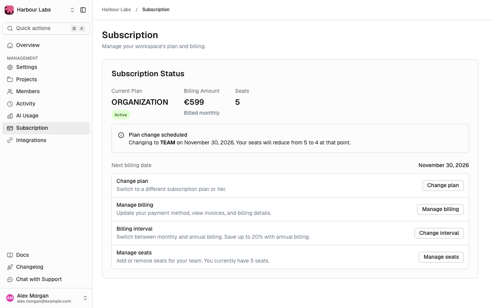This screenshot has height=308, width=492.
Task: Click the Harbour Labs breadcrumb link
Action: coord(116,10)
